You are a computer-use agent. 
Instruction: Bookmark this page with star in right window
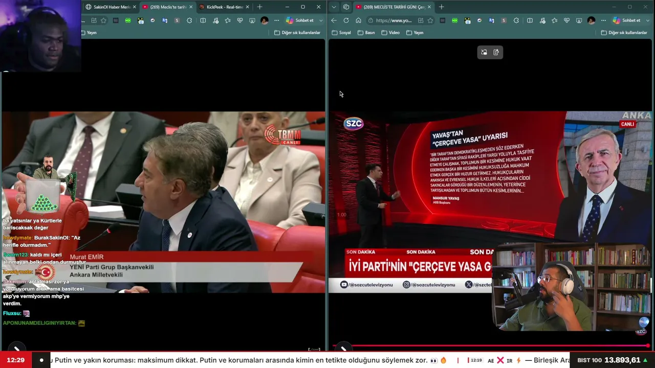point(430,20)
